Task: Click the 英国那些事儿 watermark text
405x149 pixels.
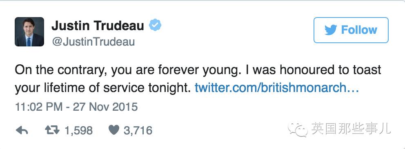Action: click(351, 128)
